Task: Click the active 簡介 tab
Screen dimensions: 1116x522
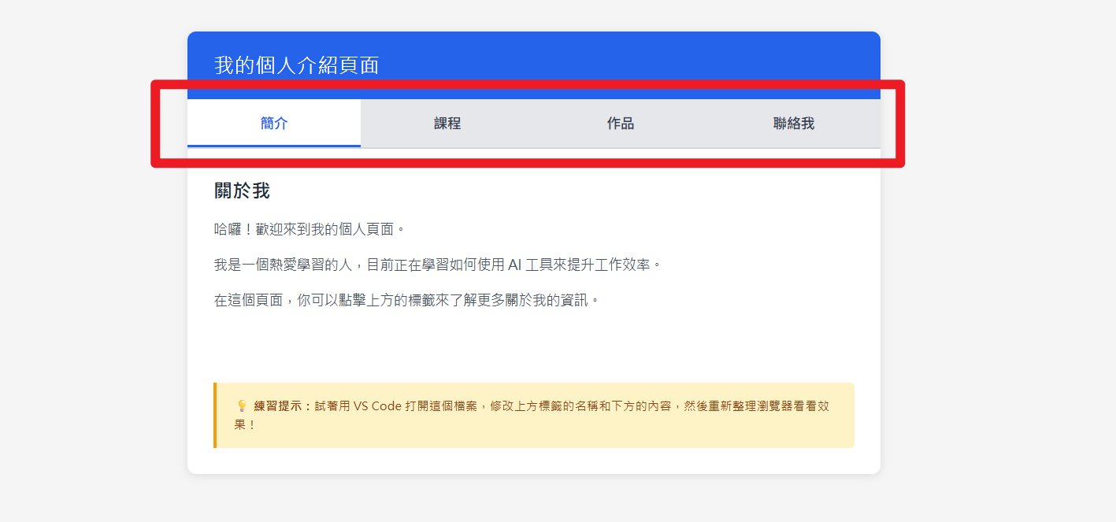Action: (x=273, y=123)
